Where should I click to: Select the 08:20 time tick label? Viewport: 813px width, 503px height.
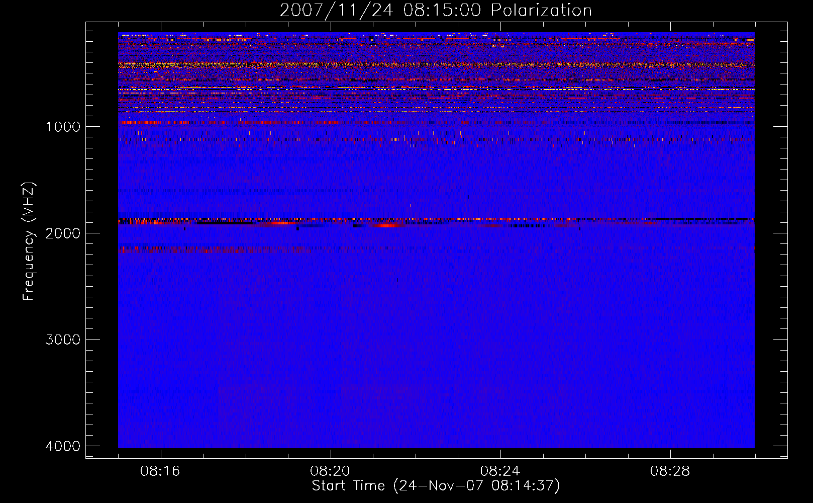pos(330,471)
